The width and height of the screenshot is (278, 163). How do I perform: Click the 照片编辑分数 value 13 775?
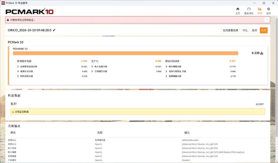[x=232, y=67]
